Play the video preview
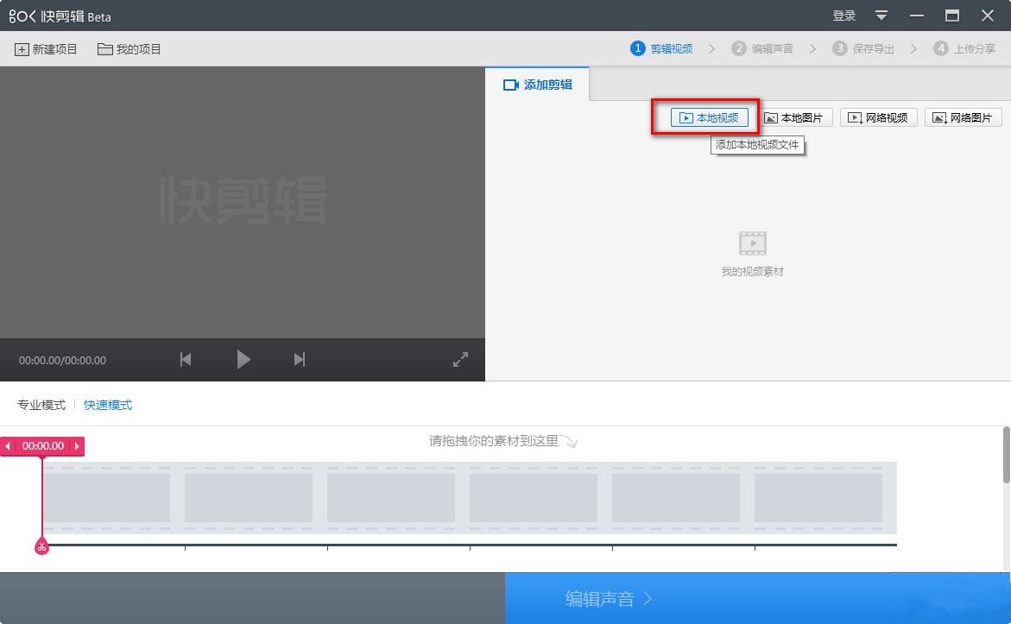The width and height of the screenshot is (1011, 624). (243, 360)
